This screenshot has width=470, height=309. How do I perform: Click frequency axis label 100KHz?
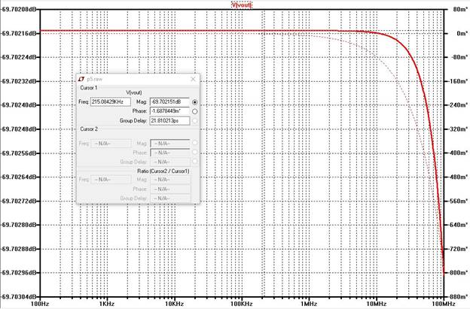click(241, 304)
